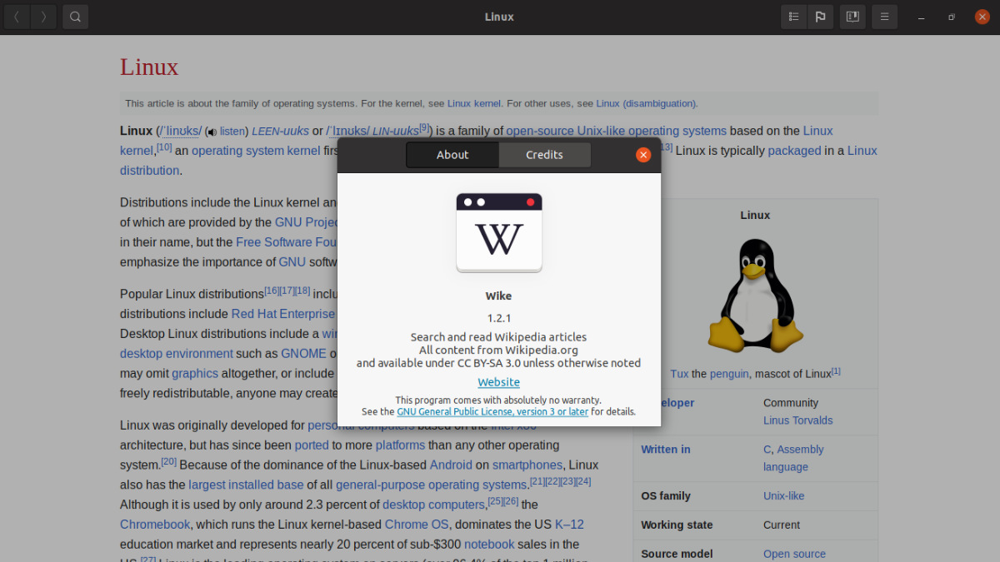1000x562 pixels.
Task: Switch to the Credits tab
Action: click(545, 155)
